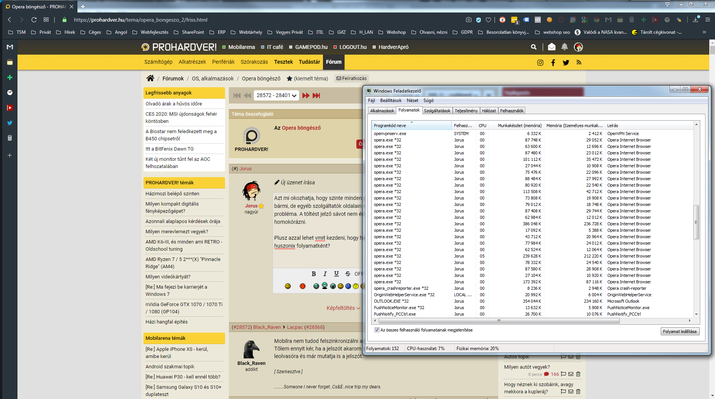The height and width of the screenshot is (399, 715).
Task: Open the page range 28572 - 28401 dropdown
Action: pos(276,96)
